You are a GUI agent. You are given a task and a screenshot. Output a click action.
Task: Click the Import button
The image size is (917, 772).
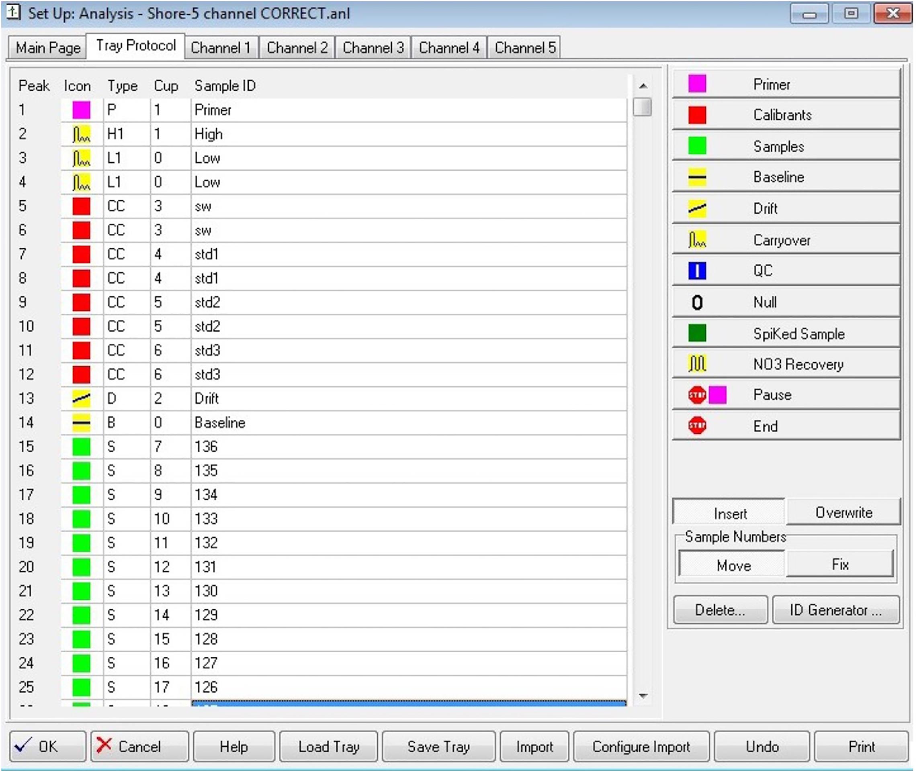point(534,747)
